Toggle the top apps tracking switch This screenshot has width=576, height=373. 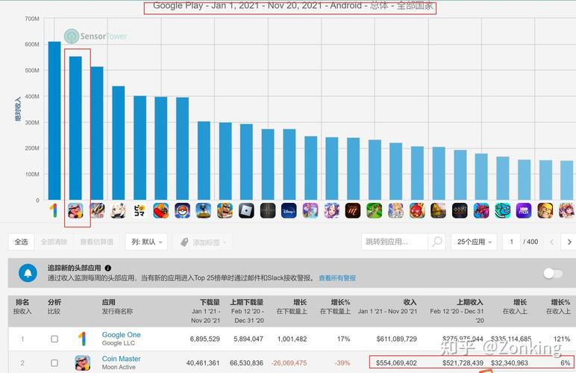[x=553, y=274]
